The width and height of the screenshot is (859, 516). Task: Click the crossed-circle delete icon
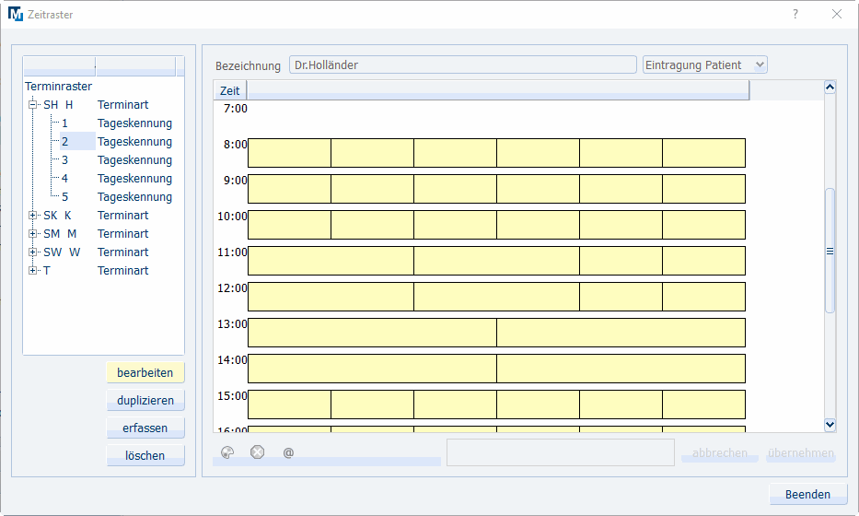(258, 452)
